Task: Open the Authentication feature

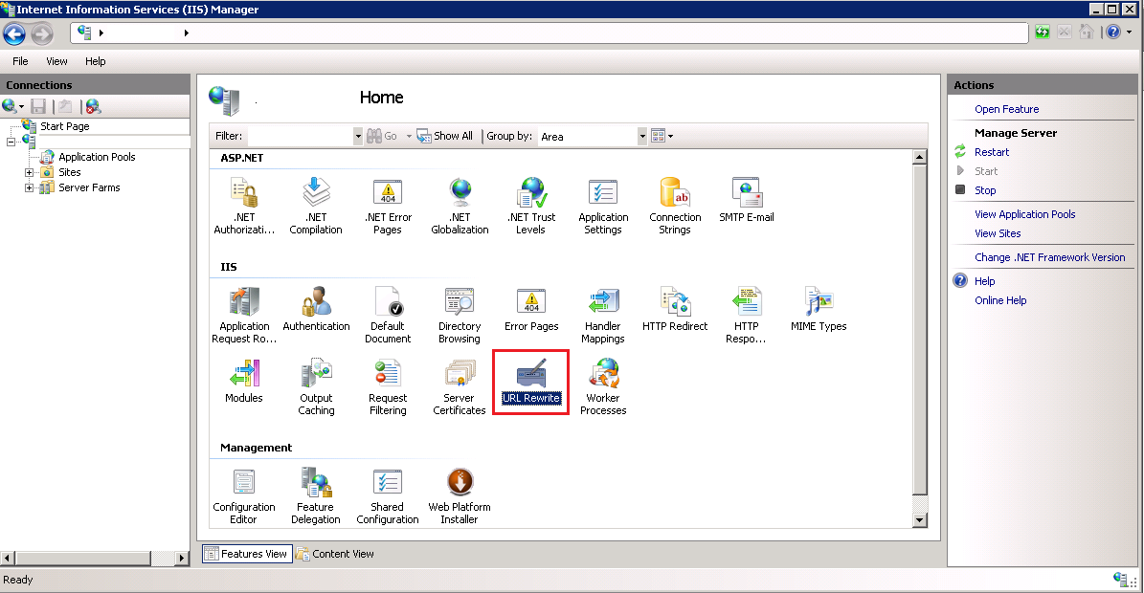Action: click(x=316, y=309)
